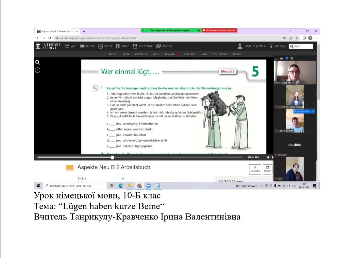Open Chrome from the Windows taskbar
Screen dimensions: 353x258
click(140, 186)
